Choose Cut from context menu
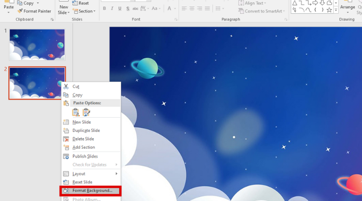 pos(91,87)
